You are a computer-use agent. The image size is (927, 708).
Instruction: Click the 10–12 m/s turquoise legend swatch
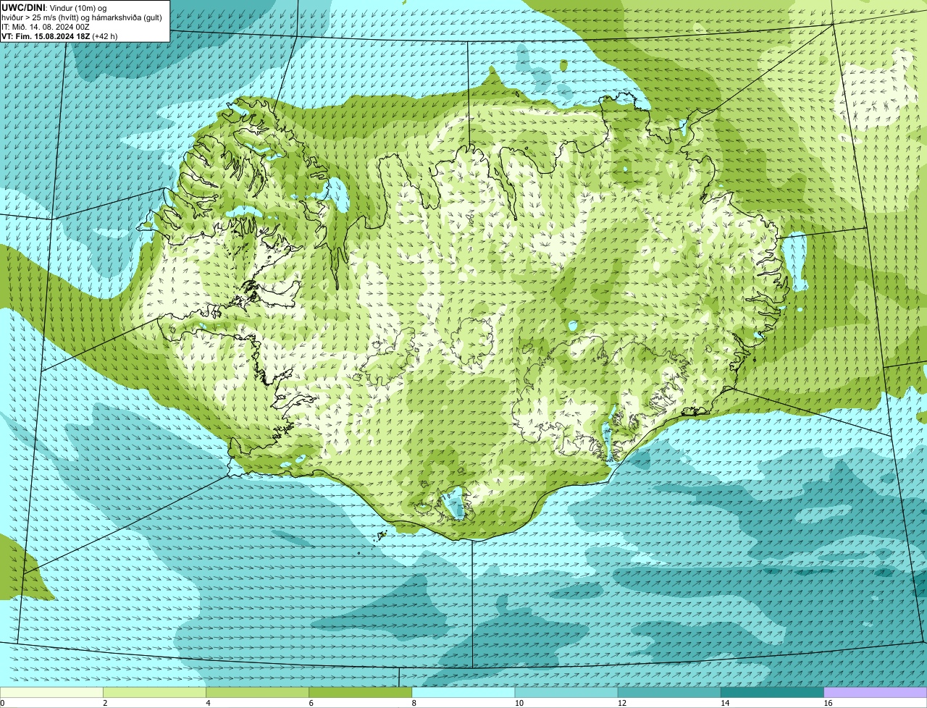click(x=566, y=692)
